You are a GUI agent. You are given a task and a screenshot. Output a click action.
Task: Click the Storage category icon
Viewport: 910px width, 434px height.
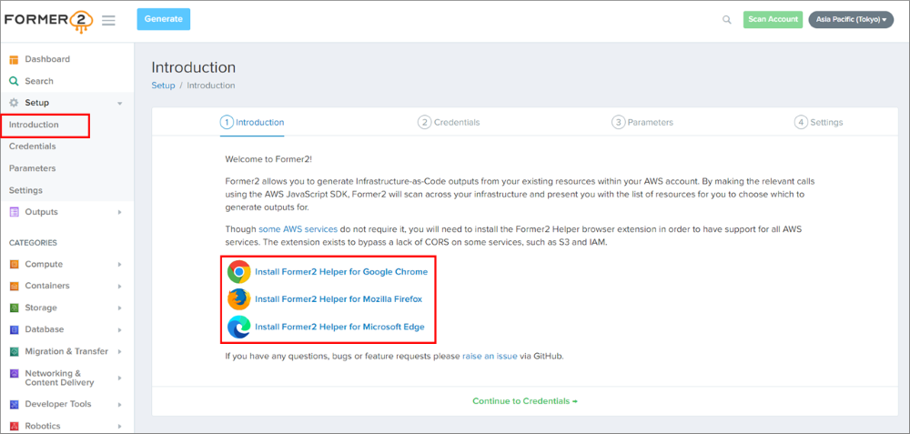click(14, 308)
